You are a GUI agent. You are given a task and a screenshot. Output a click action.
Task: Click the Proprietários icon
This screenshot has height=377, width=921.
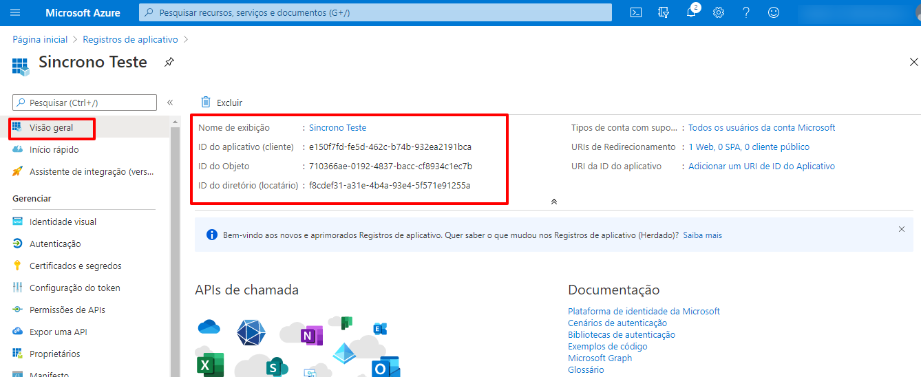[17, 354]
